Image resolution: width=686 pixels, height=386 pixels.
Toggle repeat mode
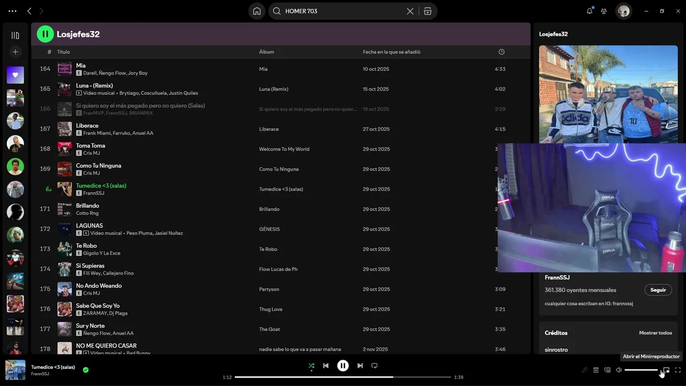click(375, 366)
